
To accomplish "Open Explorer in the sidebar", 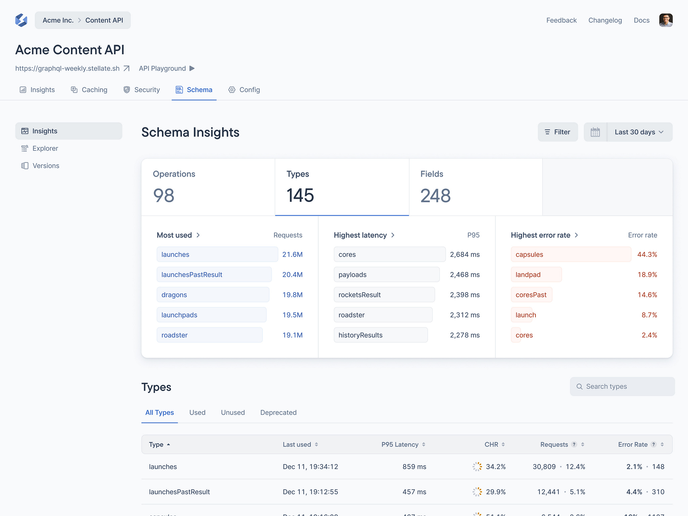I will (x=69, y=148).
